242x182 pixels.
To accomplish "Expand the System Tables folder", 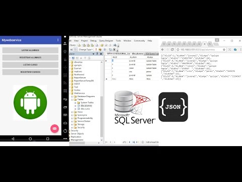I will point(75,103).
